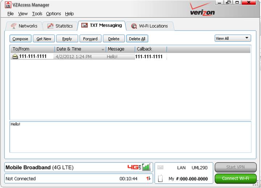Click the Networks tab antenna icon
The width and height of the screenshot is (261, 188).
point(13,26)
